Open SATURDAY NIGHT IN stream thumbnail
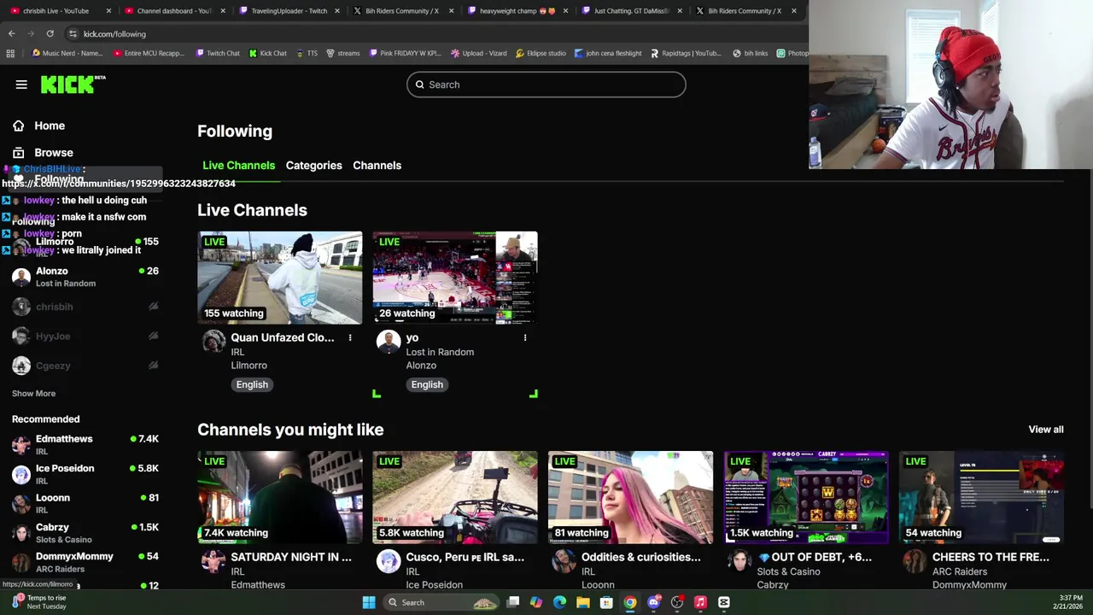Viewport: 1093px width, 615px height. pos(279,497)
